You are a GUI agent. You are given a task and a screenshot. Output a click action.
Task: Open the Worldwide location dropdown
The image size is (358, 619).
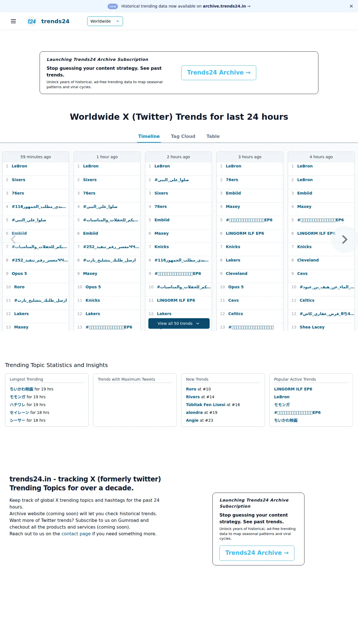point(105,21)
